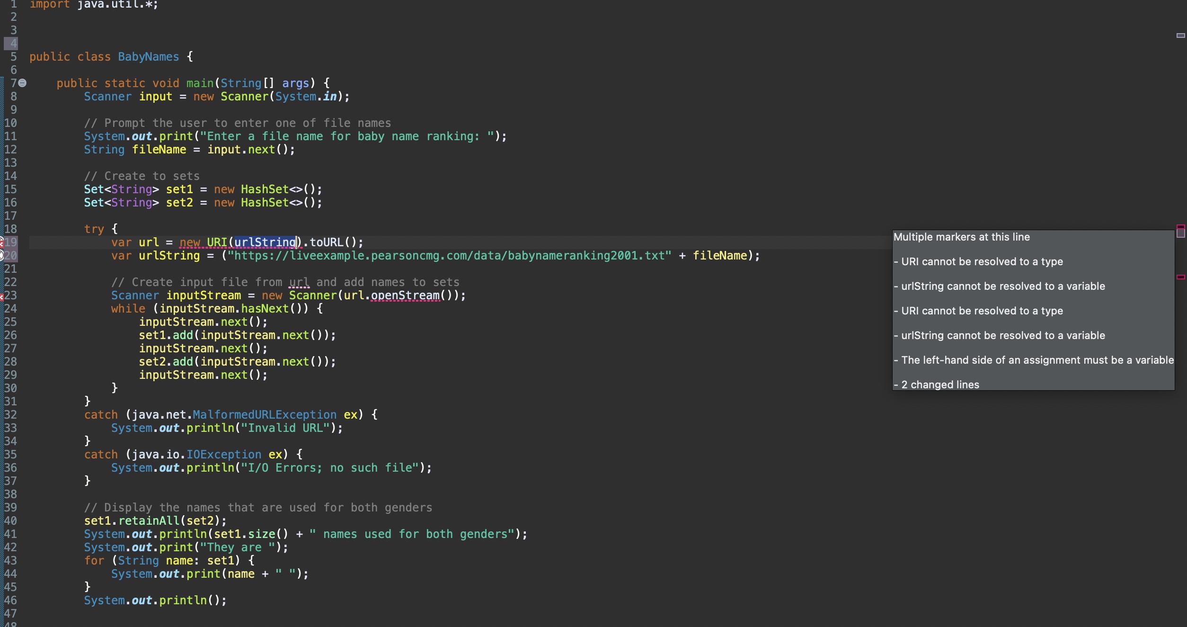This screenshot has width=1187, height=627.
Task: Click the pearsoncmg URL string literal
Action: (449, 256)
